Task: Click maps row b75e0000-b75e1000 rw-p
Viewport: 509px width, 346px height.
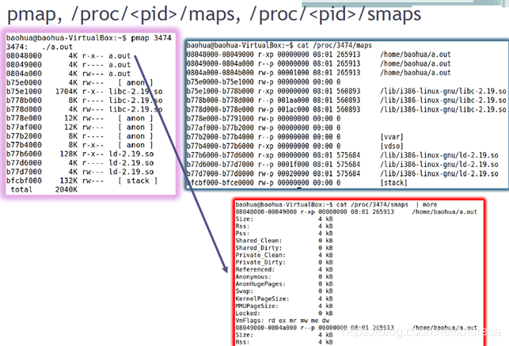Action: pyautogui.click(x=264, y=82)
